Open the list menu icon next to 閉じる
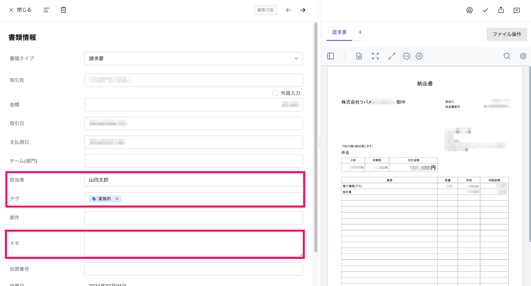 [x=46, y=10]
